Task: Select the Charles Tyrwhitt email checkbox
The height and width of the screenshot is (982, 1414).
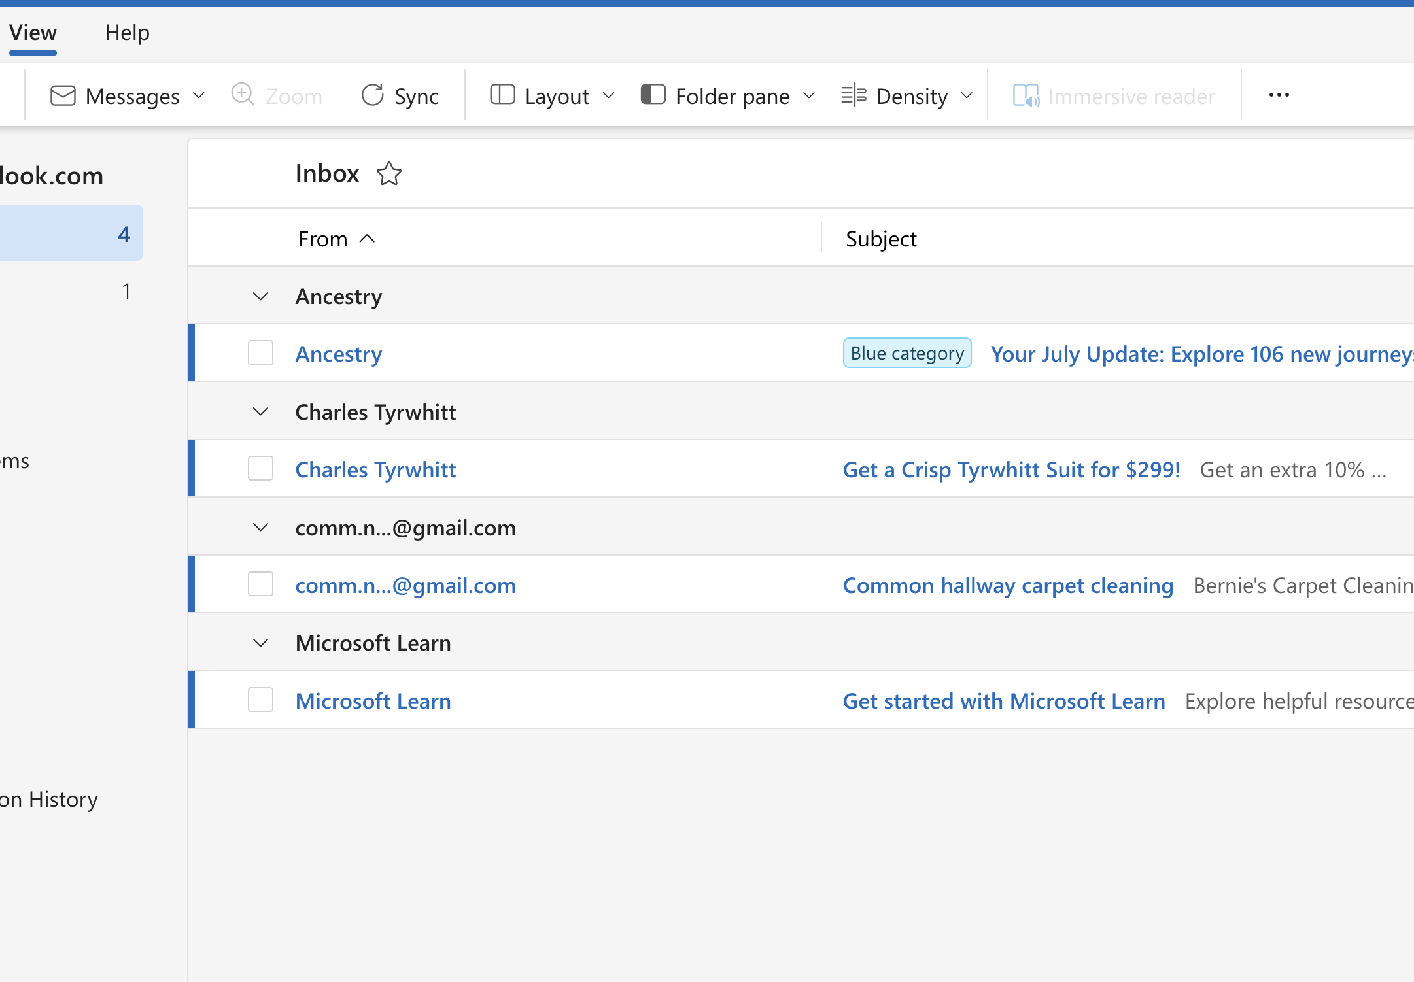Action: [260, 469]
